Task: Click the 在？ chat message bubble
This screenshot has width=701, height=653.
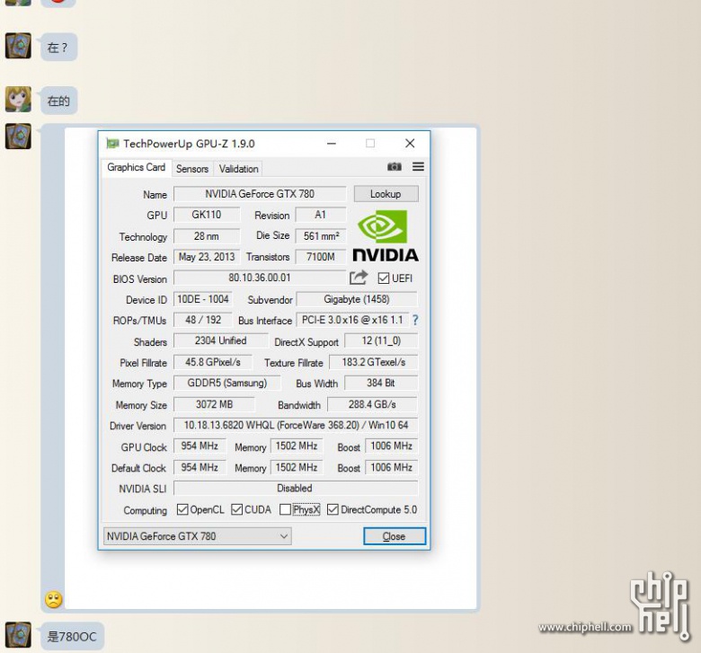Action: (x=58, y=47)
